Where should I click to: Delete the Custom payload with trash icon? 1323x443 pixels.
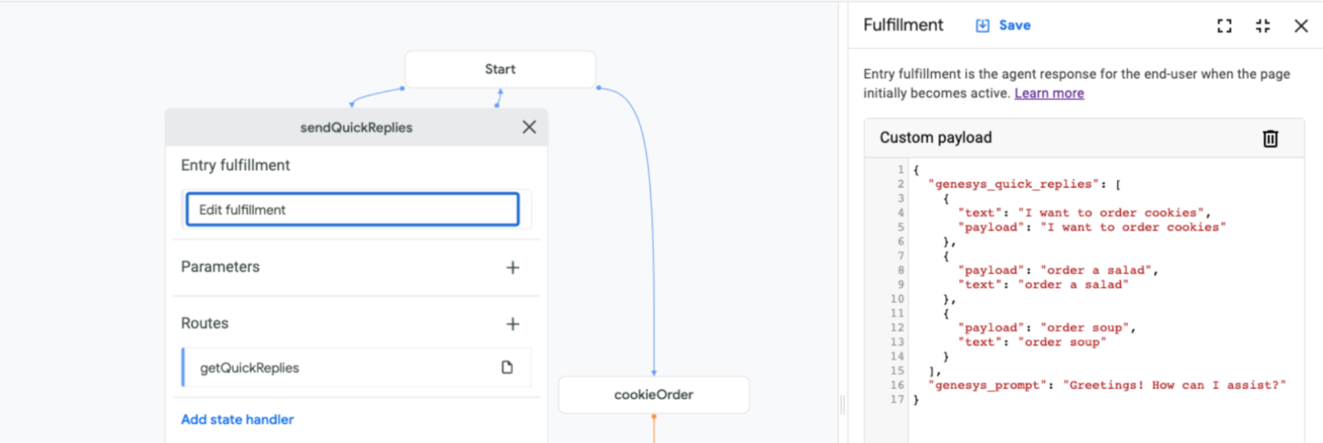1270,138
